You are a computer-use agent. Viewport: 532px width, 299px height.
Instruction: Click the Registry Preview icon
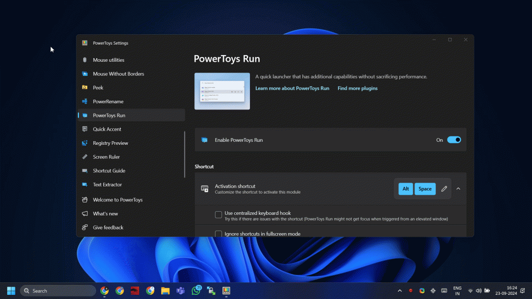coord(85,143)
